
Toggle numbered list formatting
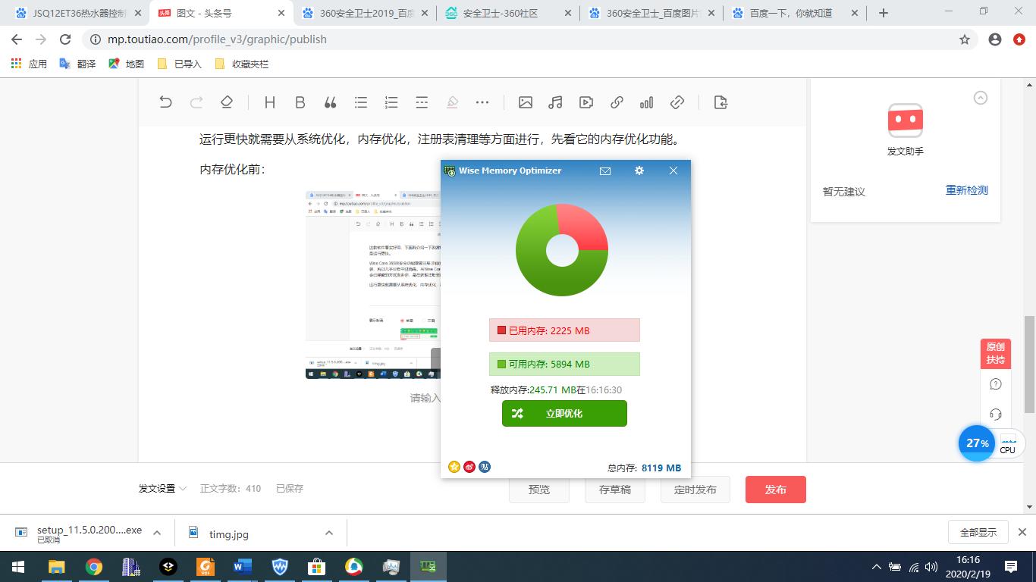[391, 102]
